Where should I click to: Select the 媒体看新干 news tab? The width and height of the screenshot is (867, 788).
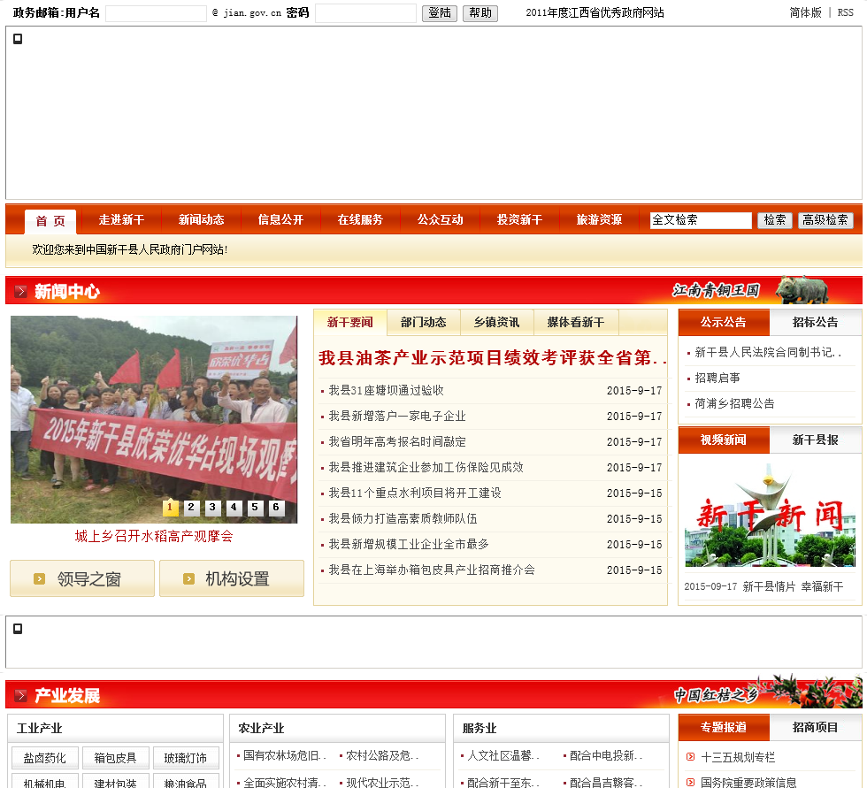(576, 322)
